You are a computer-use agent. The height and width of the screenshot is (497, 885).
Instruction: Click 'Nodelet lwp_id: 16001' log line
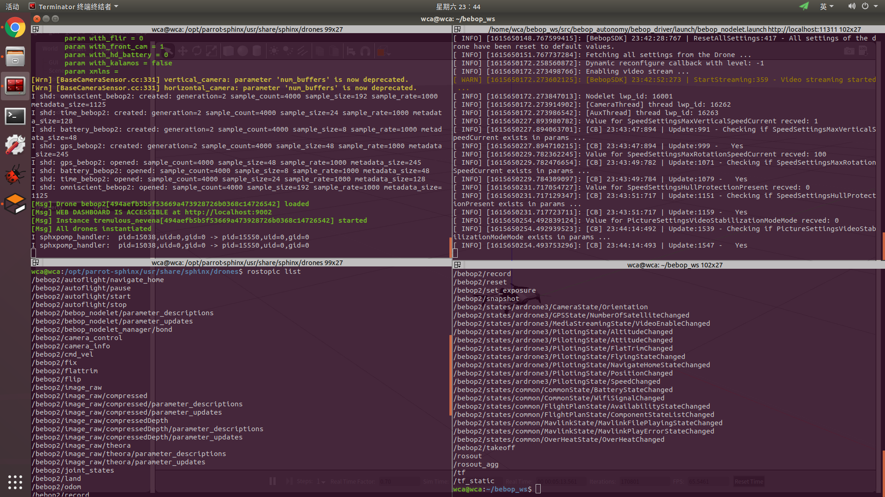point(563,96)
